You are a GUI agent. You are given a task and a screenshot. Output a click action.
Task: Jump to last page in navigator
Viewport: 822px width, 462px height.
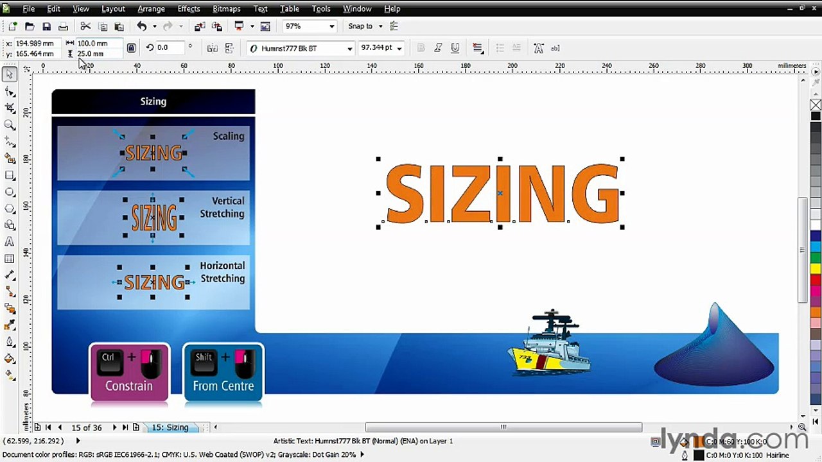click(x=125, y=427)
